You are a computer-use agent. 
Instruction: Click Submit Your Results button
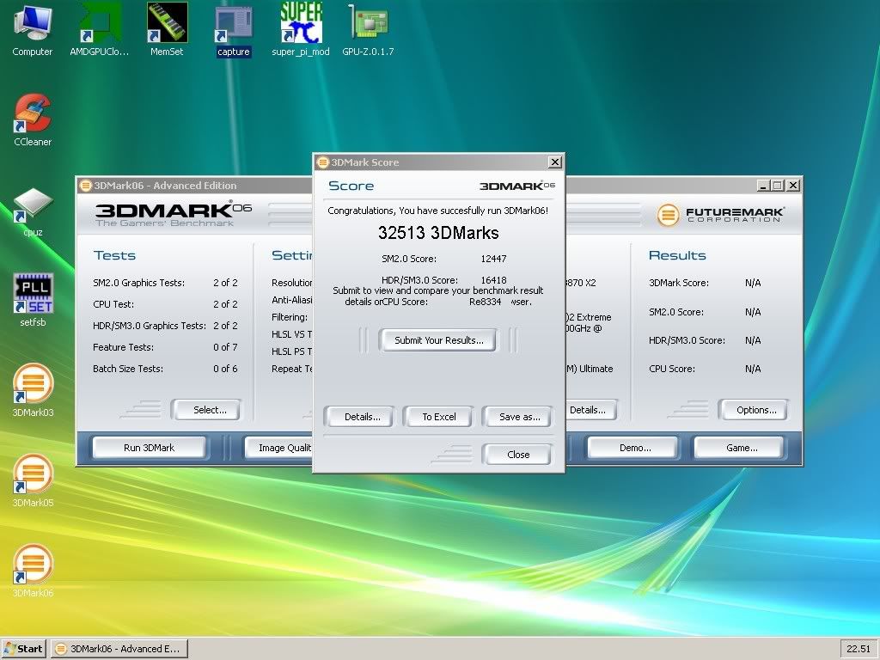click(x=438, y=340)
